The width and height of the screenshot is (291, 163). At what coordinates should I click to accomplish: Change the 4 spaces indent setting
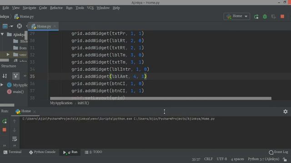[237, 159]
